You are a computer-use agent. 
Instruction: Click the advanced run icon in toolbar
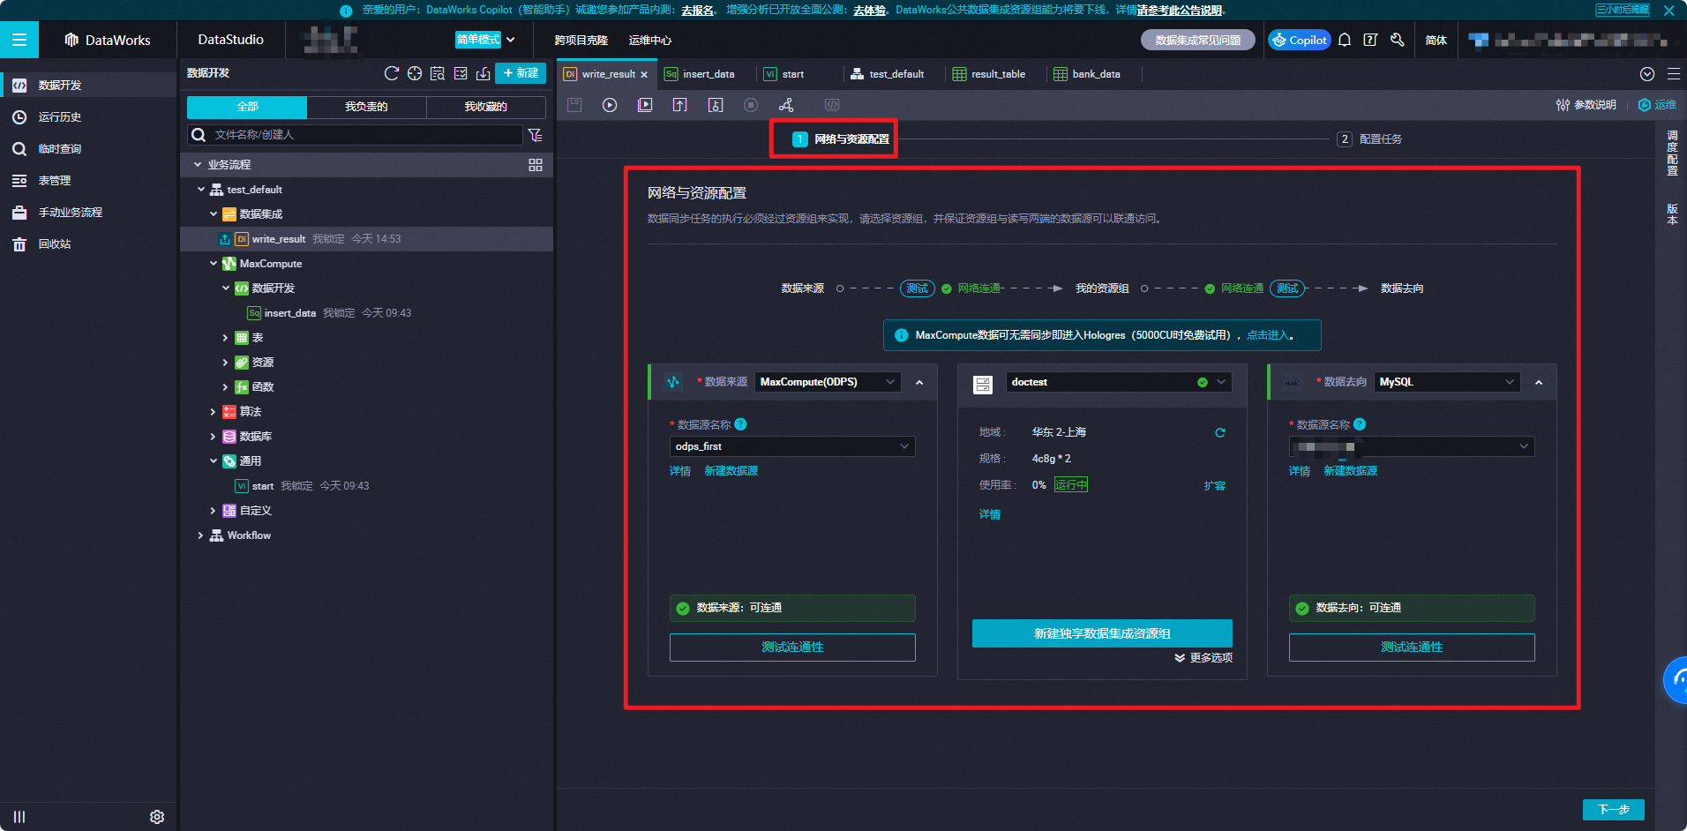click(645, 105)
